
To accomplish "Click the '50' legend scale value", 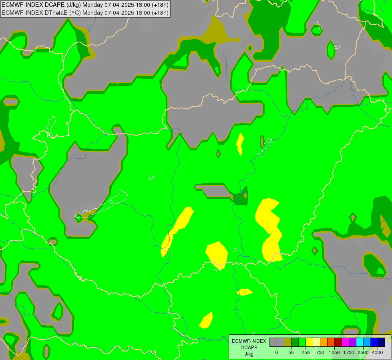I will click(x=291, y=352).
